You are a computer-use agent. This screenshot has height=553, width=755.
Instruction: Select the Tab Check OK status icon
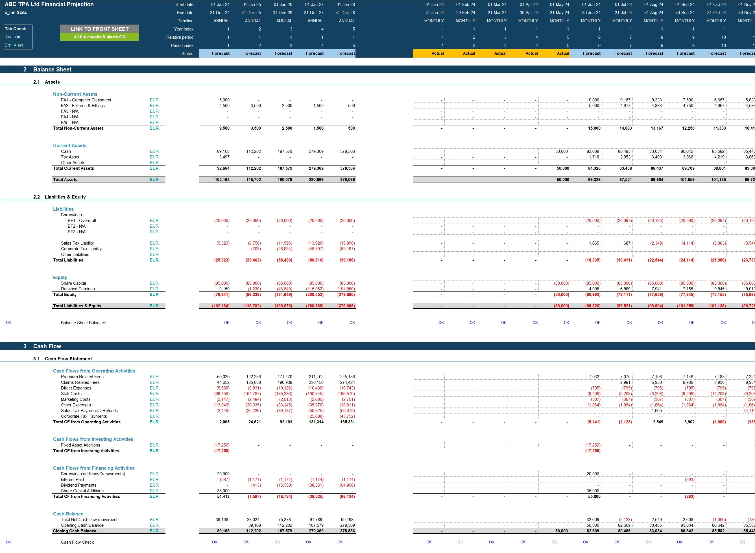pos(8,36)
